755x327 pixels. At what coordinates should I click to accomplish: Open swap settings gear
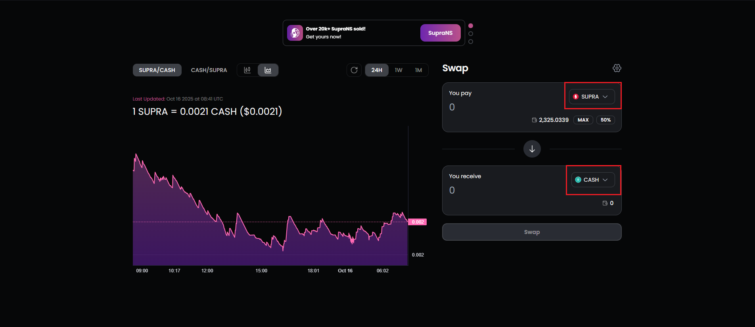pyautogui.click(x=617, y=68)
